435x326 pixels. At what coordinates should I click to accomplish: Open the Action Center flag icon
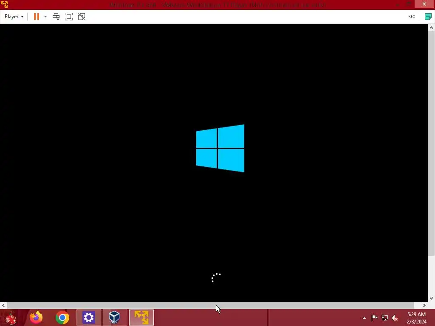point(374,318)
